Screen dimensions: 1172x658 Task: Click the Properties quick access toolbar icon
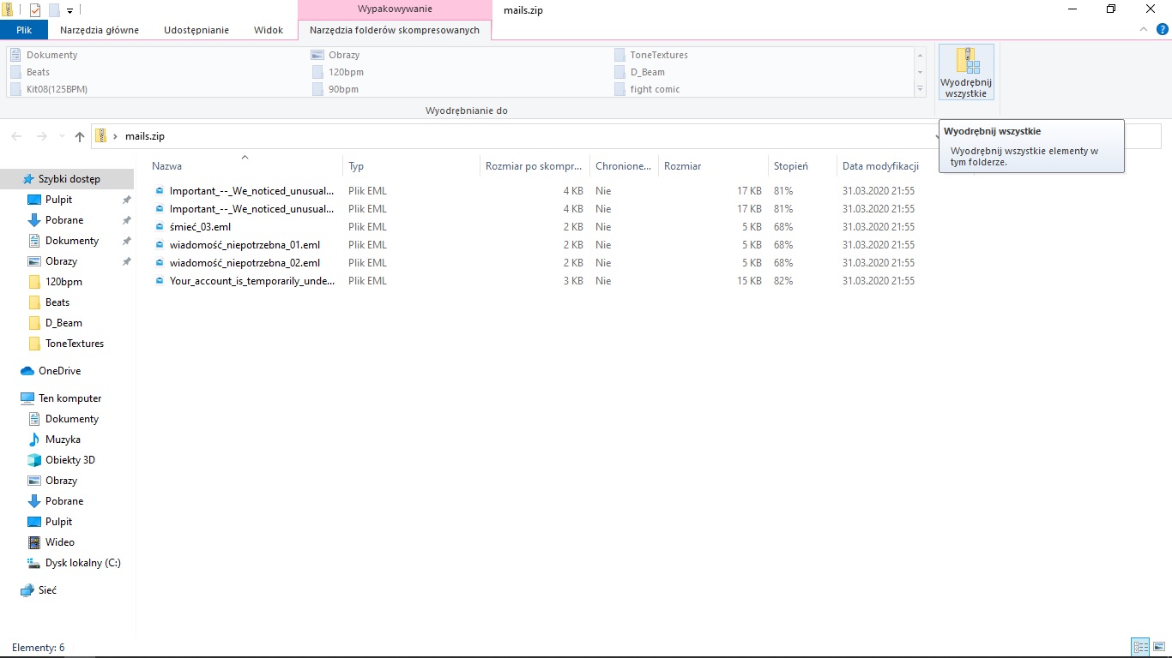click(35, 10)
